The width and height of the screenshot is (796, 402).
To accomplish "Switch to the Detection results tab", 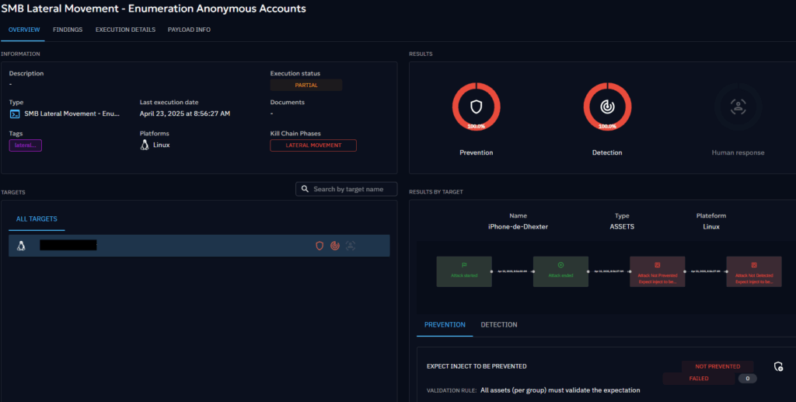I will tap(499, 324).
